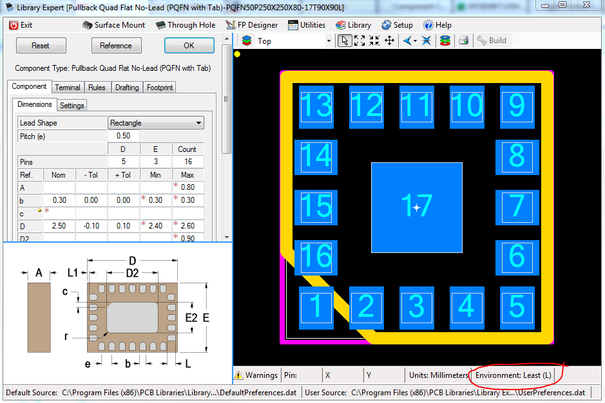
Task: Click center pad 17 in footprint view
Action: [x=416, y=207]
